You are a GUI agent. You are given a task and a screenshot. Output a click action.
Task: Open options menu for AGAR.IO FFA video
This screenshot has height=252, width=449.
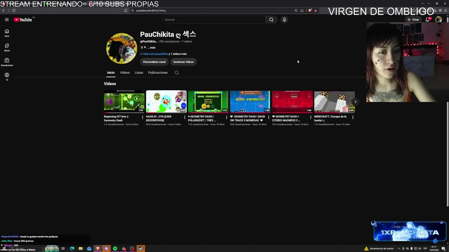(185, 117)
